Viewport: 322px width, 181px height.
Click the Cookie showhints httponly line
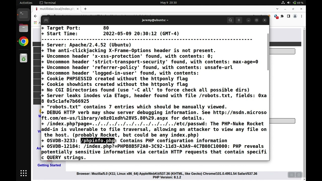(x=114, y=84)
